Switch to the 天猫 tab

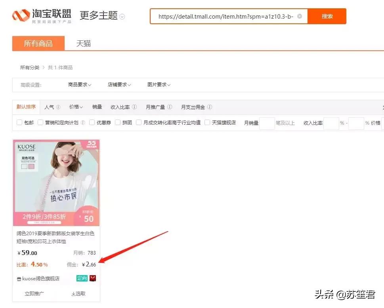(83, 44)
